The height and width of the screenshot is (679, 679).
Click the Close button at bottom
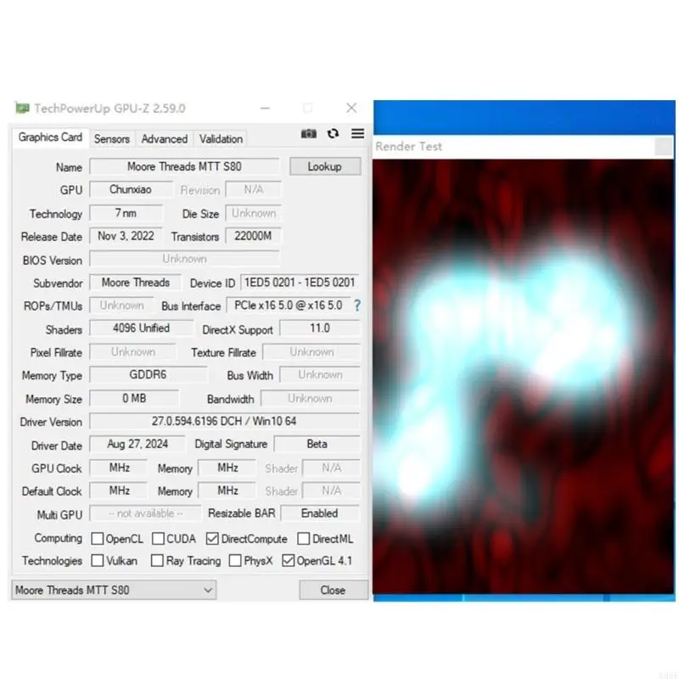[x=333, y=590]
